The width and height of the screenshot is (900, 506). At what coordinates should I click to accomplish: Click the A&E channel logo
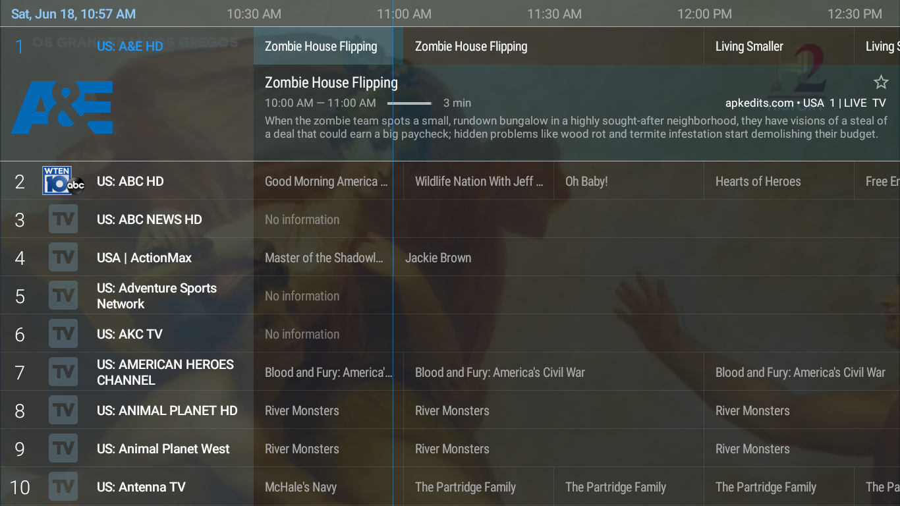(x=62, y=108)
